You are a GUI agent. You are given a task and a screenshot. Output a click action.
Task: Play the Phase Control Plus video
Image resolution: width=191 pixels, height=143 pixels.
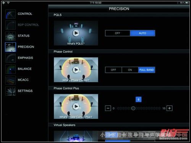click(76, 106)
